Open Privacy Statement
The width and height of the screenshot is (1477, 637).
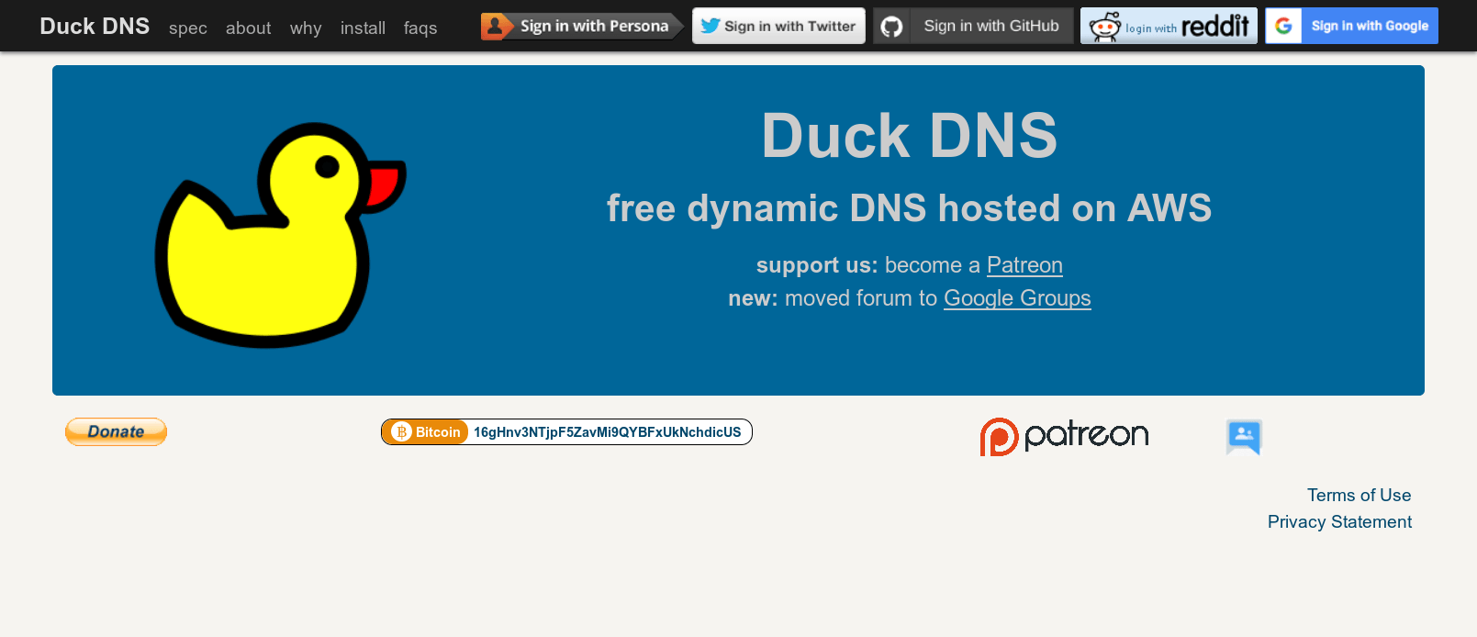1339,521
